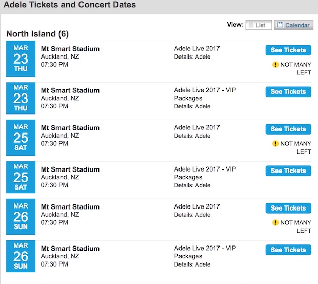Screen dimensions: 318x284
Task: See Tickets for Mar 23 VIP Packages
Action: pos(288,92)
